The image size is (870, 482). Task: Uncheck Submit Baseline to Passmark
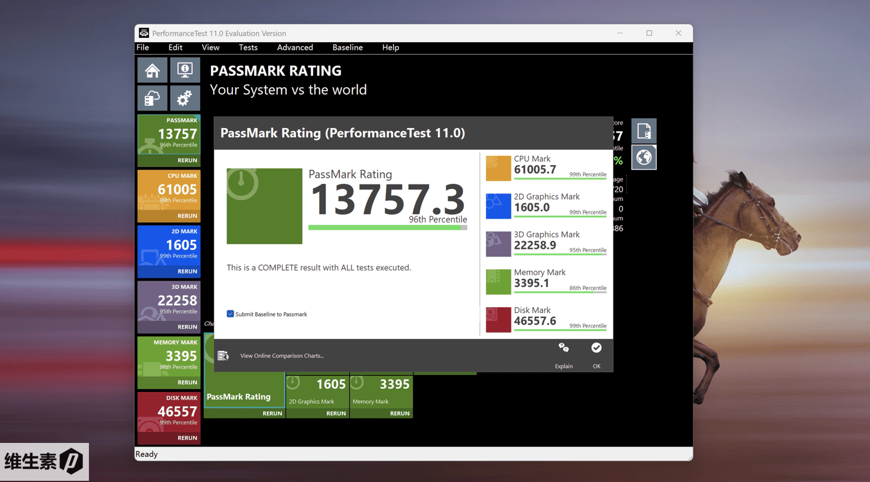point(230,314)
